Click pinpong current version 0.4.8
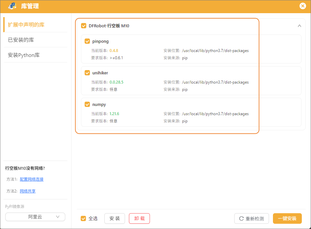 114,51
